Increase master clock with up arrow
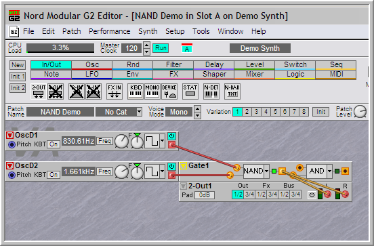The height and width of the screenshot is (246, 374). click(147, 45)
